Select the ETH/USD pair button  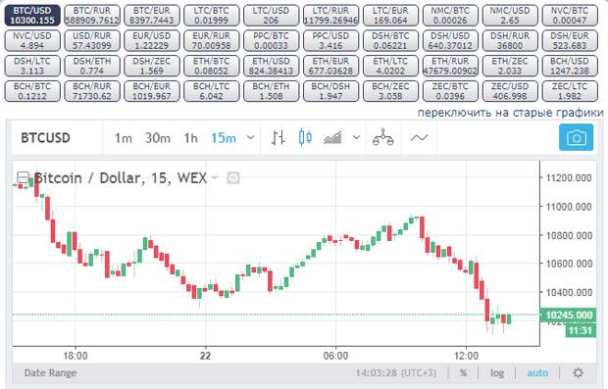tap(271, 66)
